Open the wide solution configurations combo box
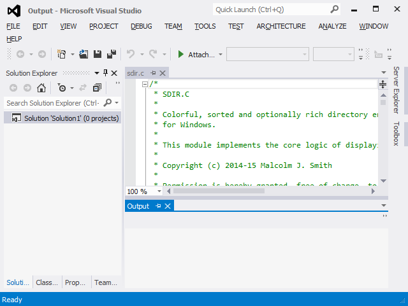This screenshot has width=408, height=306. pyautogui.click(x=268, y=54)
